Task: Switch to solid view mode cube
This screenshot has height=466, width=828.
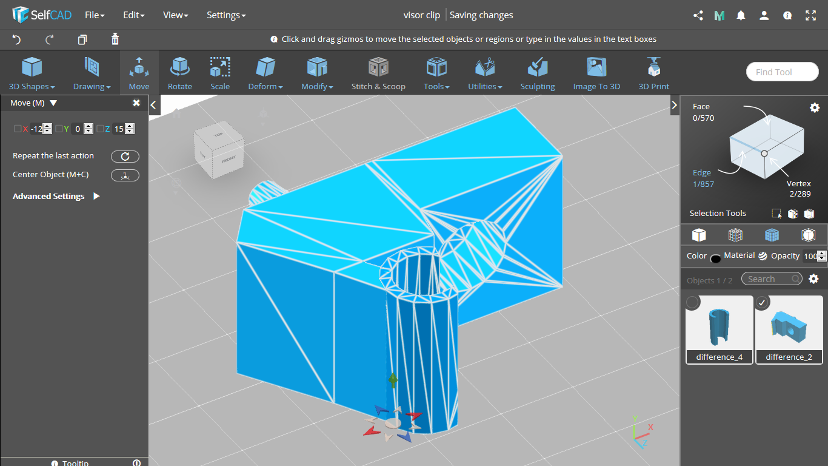Action: pyautogui.click(x=699, y=235)
